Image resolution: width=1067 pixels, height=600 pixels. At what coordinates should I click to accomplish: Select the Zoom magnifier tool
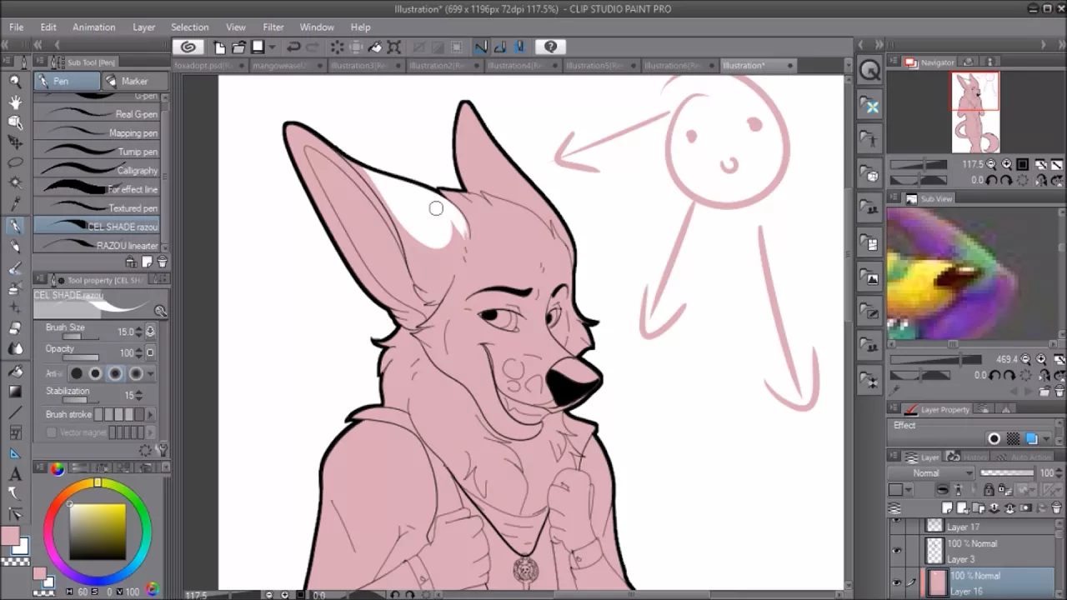15,81
